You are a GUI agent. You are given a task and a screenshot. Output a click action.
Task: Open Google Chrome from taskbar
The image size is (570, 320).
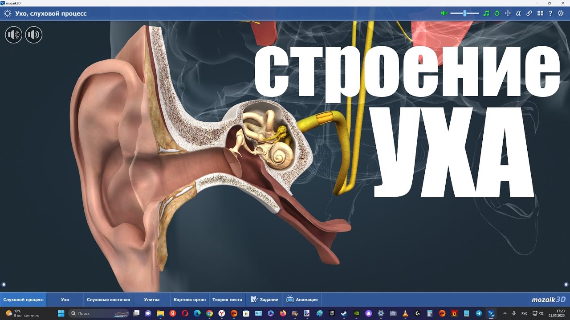click(209, 313)
